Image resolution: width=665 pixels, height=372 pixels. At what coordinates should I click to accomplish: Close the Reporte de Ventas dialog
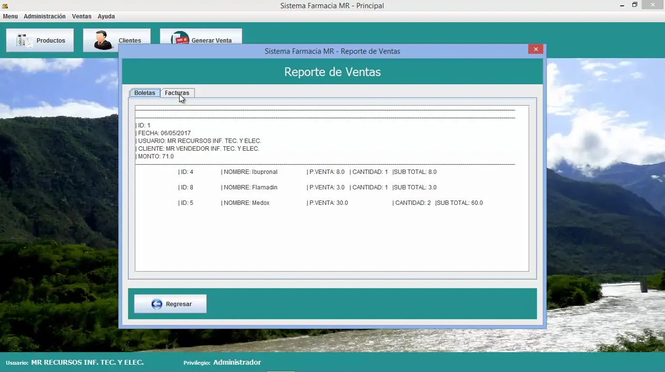click(535, 49)
